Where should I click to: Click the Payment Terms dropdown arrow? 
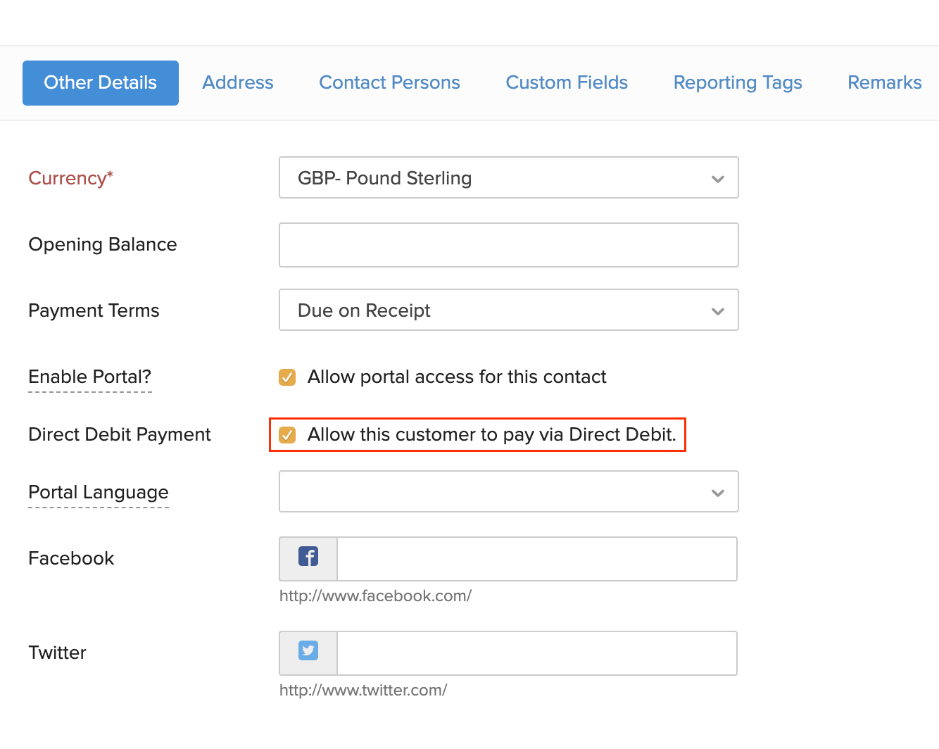tap(717, 310)
